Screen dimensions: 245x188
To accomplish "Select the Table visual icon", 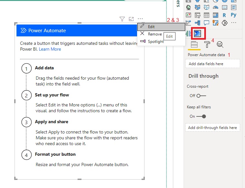I will 207,15.
